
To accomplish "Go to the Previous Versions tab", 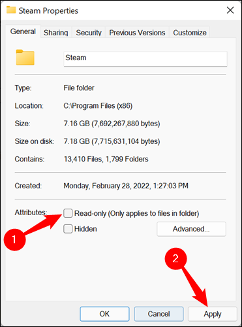I will coord(137,33).
